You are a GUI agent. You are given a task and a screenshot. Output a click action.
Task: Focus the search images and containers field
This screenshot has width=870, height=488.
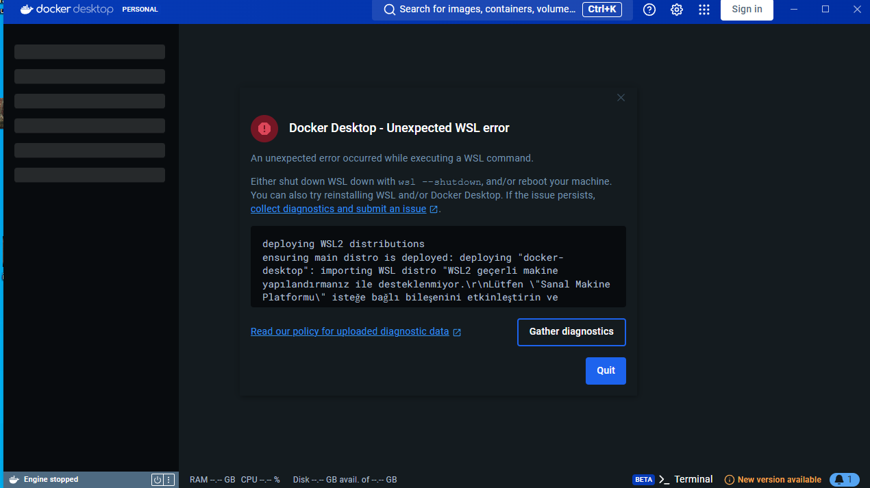tap(502, 10)
